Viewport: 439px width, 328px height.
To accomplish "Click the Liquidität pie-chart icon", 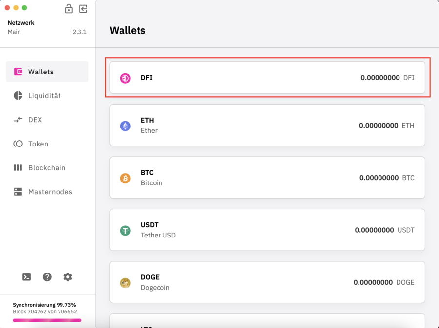I will pos(18,95).
